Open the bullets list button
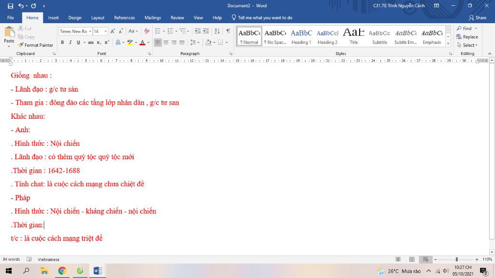The width and height of the screenshot is (495, 278). tap(158, 31)
